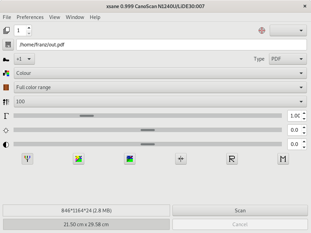The width and height of the screenshot is (311, 233).
Task: Click the contrast slider handle
Action: (x=148, y=144)
